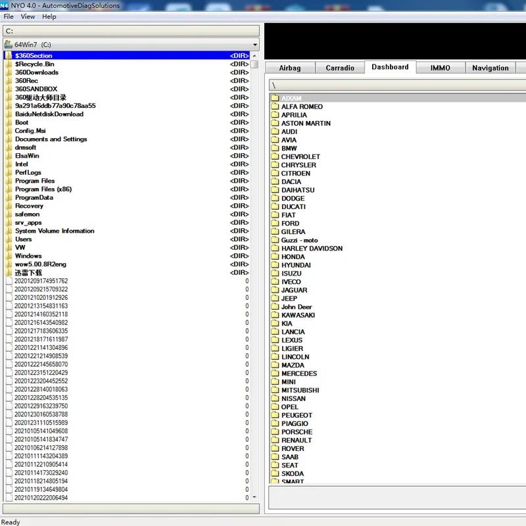Open the Help menu
The width and height of the screenshot is (526, 526).
(x=49, y=16)
